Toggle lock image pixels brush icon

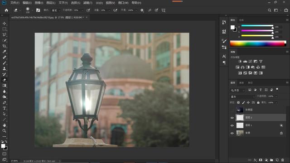[x=243, y=103]
